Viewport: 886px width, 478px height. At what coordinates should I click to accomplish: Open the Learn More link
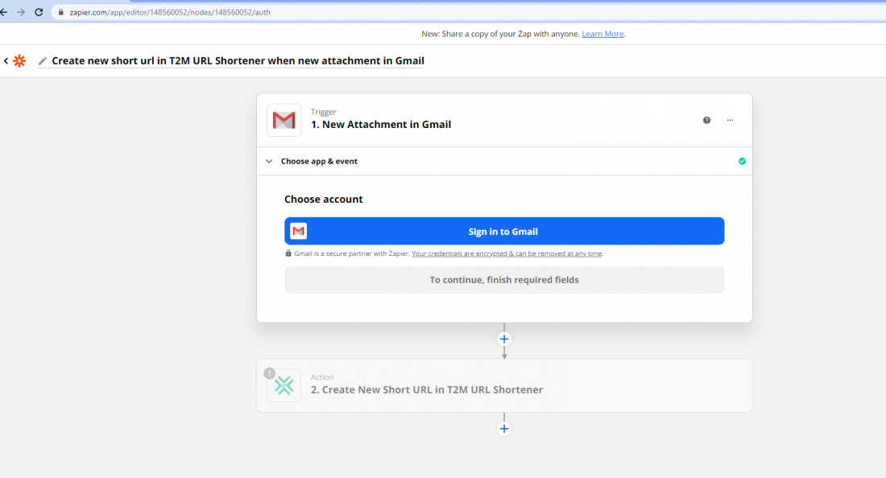[602, 34]
